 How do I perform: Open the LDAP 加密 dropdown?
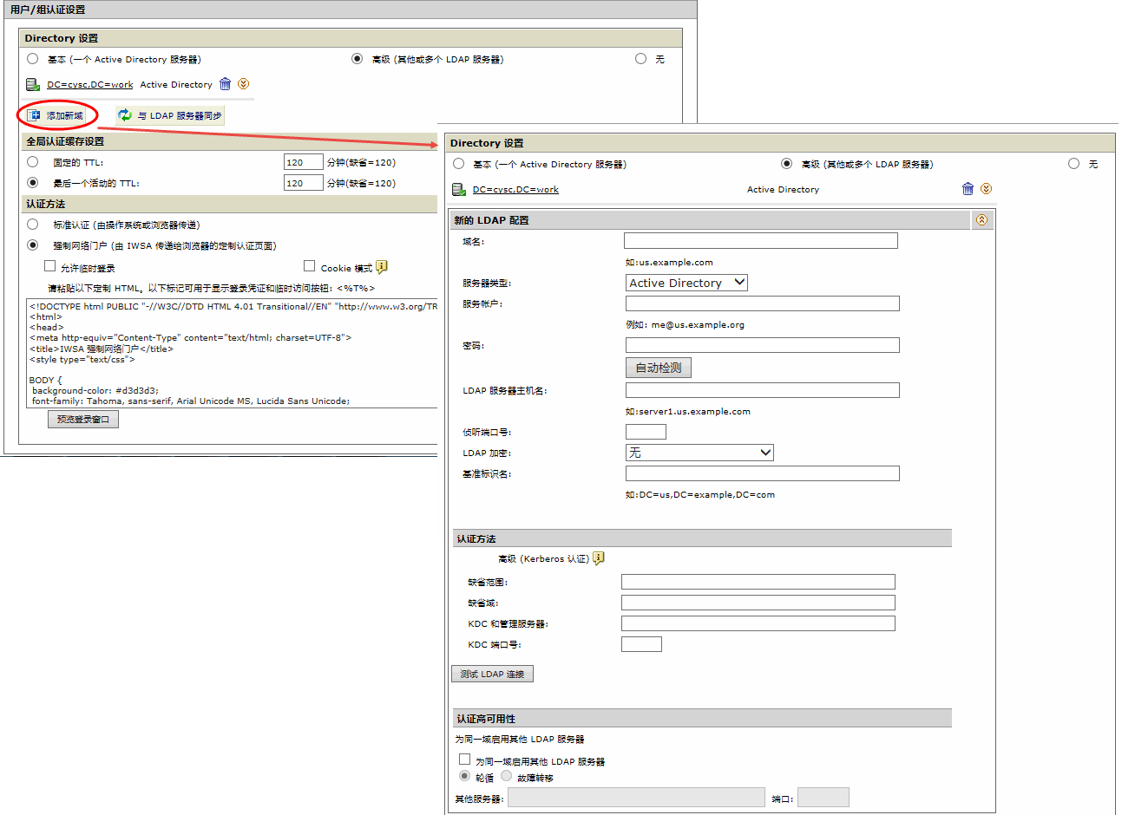coord(699,453)
